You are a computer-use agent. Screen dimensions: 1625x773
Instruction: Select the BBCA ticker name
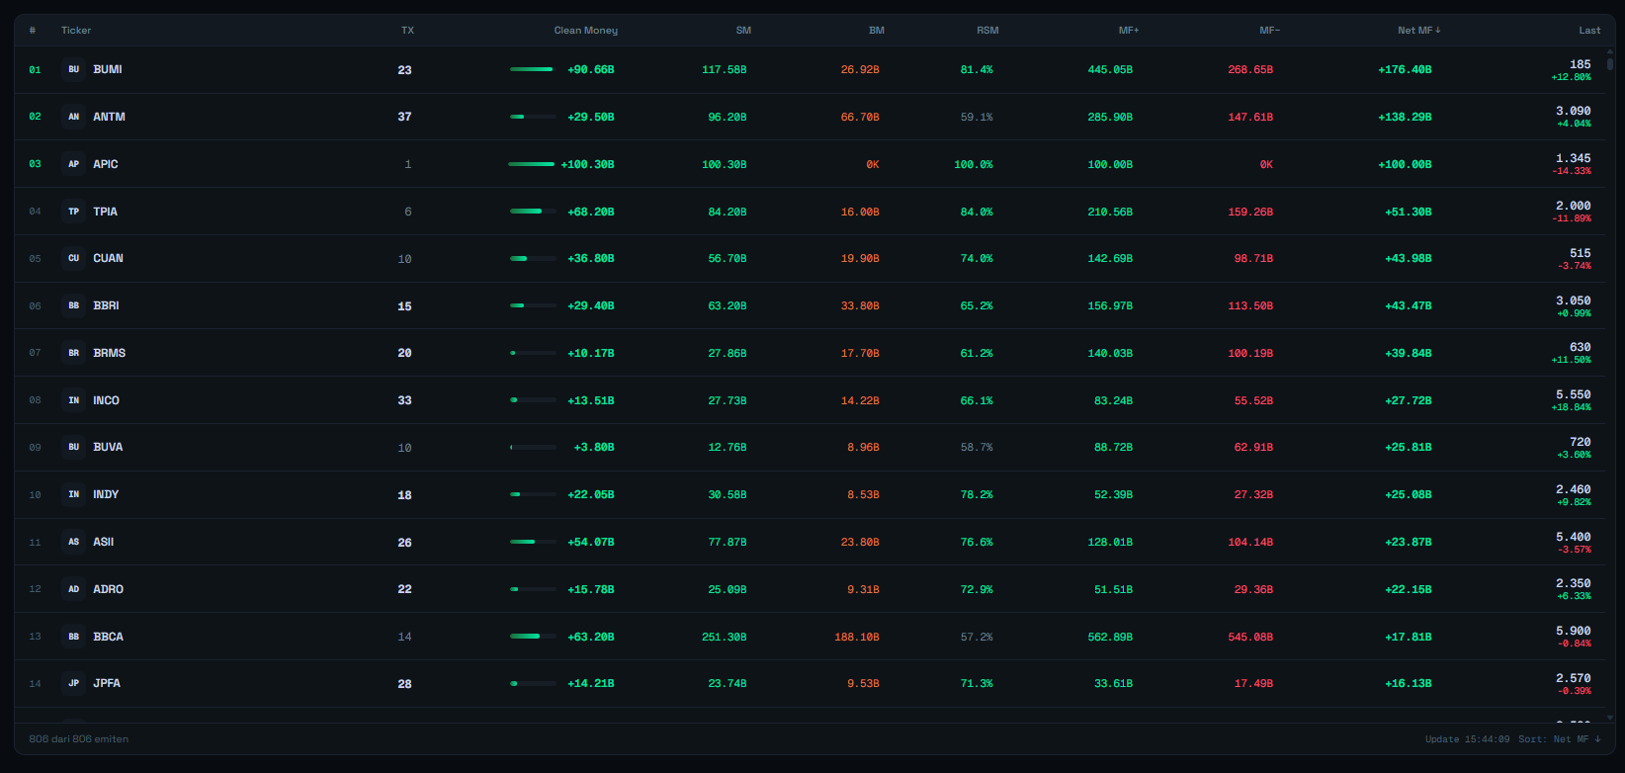[x=108, y=637]
